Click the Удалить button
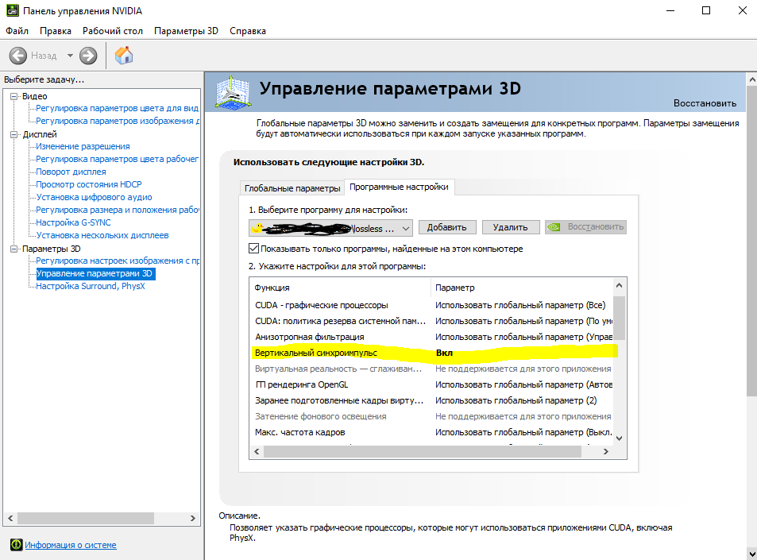The height and width of the screenshot is (560, 757). click(x=510, y=227)
